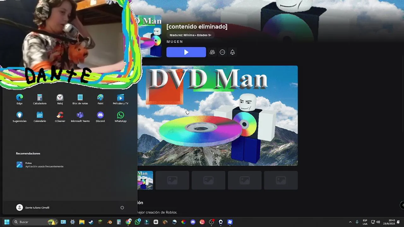Click the Start menu power button
This screenshot has width=404, height=227.
(x=122, y=207)
